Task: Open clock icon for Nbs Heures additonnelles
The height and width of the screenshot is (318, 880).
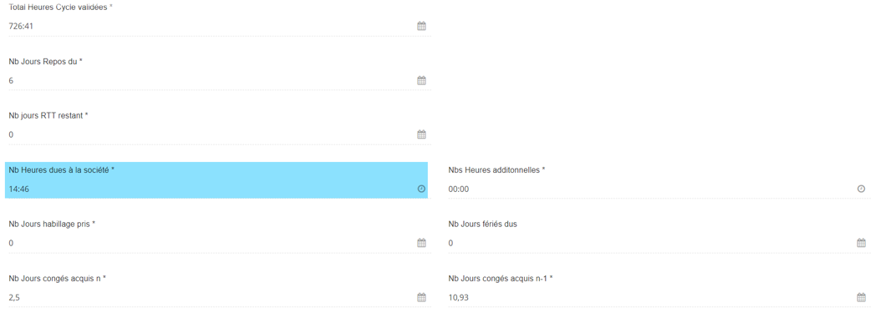Action: click(x=861, y=189)
